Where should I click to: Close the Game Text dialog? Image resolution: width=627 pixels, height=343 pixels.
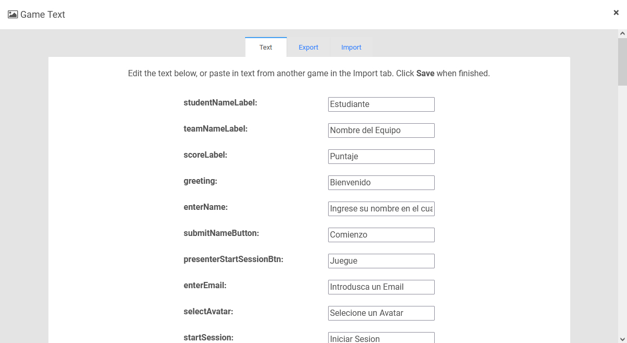point(616,13)
